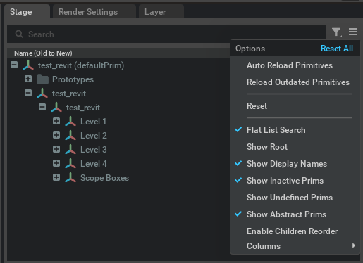Expand the Level 4 node
The height and width of the screenshot is (263, 363).
56,163
